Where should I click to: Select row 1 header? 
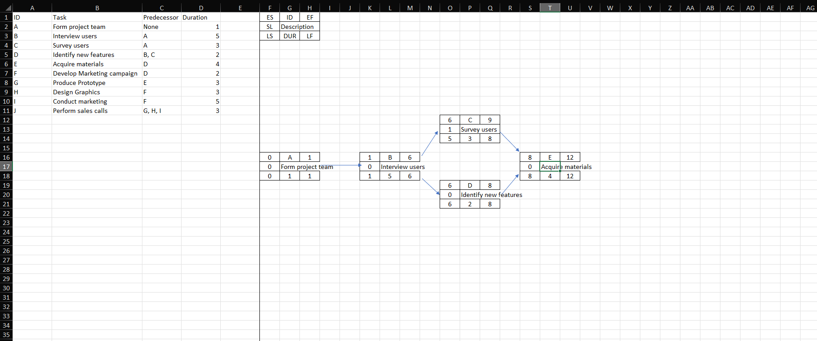[x=6, y=17]
